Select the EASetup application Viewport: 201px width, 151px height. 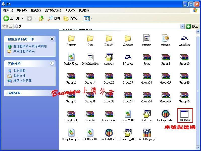coord(128,59)
